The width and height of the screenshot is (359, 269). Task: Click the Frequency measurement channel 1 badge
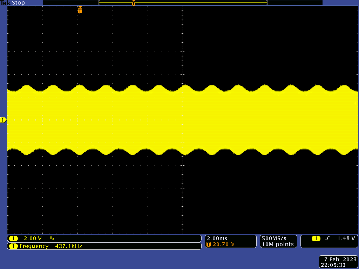pos(13,246)
